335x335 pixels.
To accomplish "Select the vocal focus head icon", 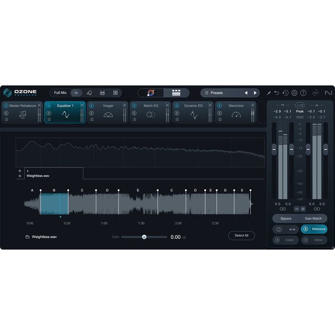I will pyautogui.click(x=89, y=93).
